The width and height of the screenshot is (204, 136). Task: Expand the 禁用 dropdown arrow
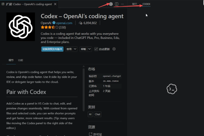click(75, 49)
